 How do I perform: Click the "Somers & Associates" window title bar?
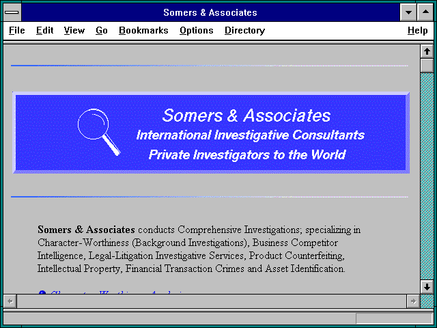point(210,12)
